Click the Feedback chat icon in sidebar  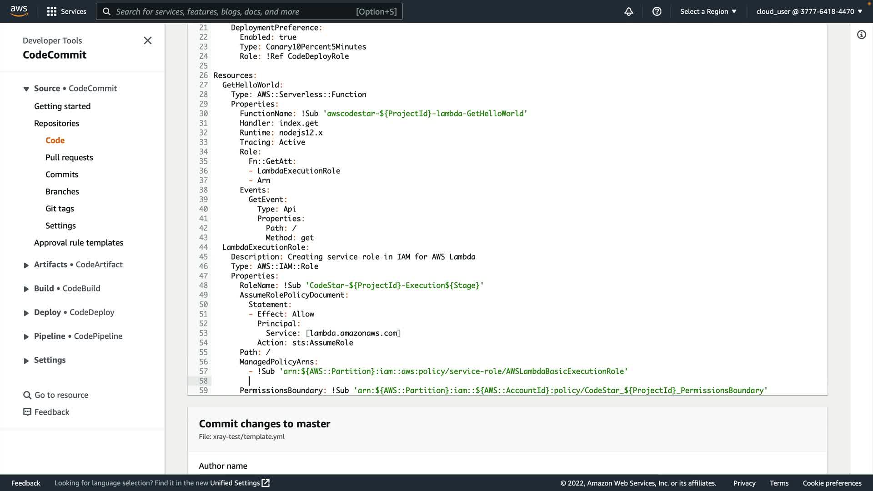click(27, 412)
